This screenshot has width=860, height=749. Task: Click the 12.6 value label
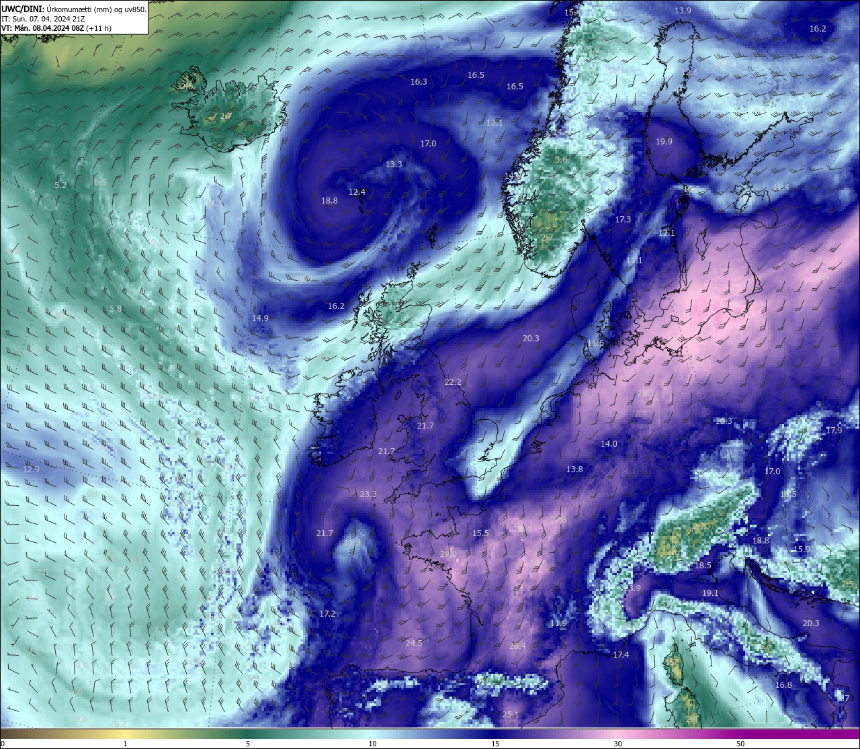[x=690, y=73]
